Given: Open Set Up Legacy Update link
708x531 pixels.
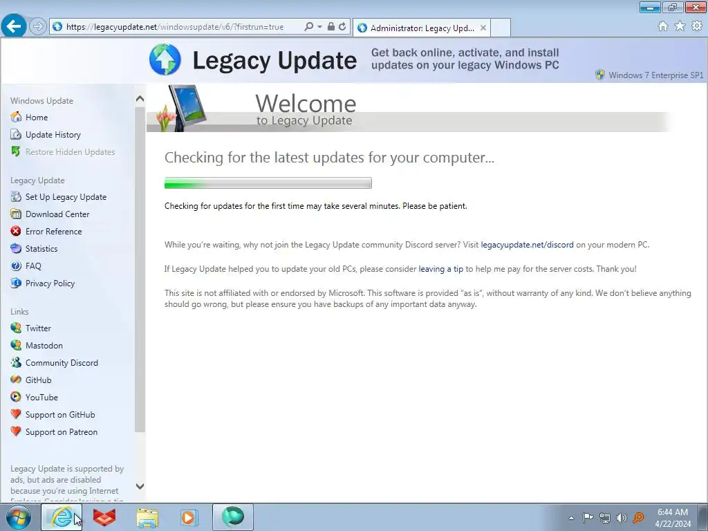Looking at the screenshot, I should [66, 197].
